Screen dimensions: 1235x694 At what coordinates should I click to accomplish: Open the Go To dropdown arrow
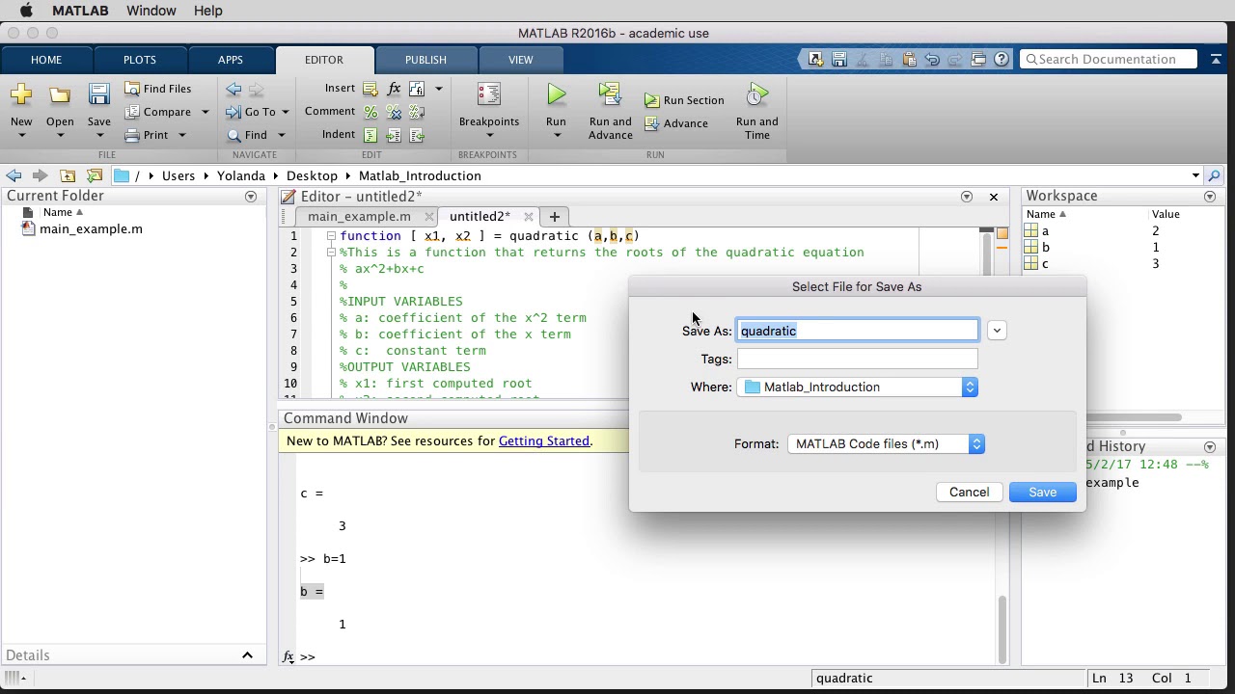285,112
